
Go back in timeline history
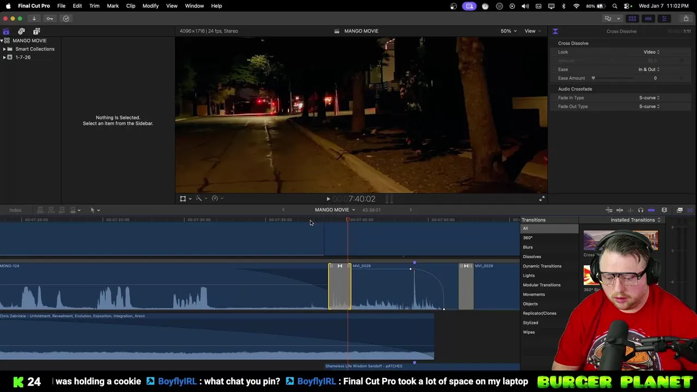point(283,210)
